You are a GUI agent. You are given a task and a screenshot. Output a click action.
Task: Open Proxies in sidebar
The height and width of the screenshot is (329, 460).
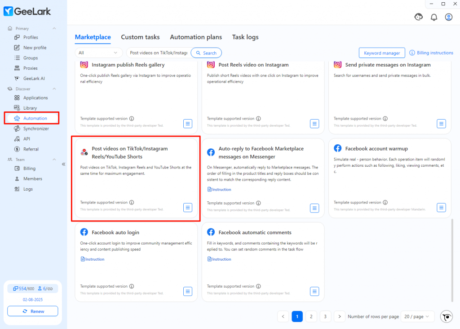coord(31,68)
